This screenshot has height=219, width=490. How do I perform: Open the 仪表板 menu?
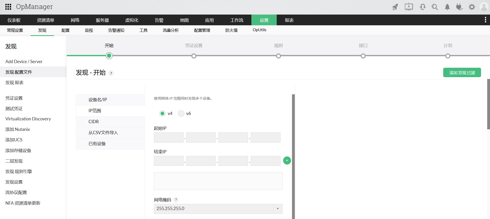click(x=14, y=20)
